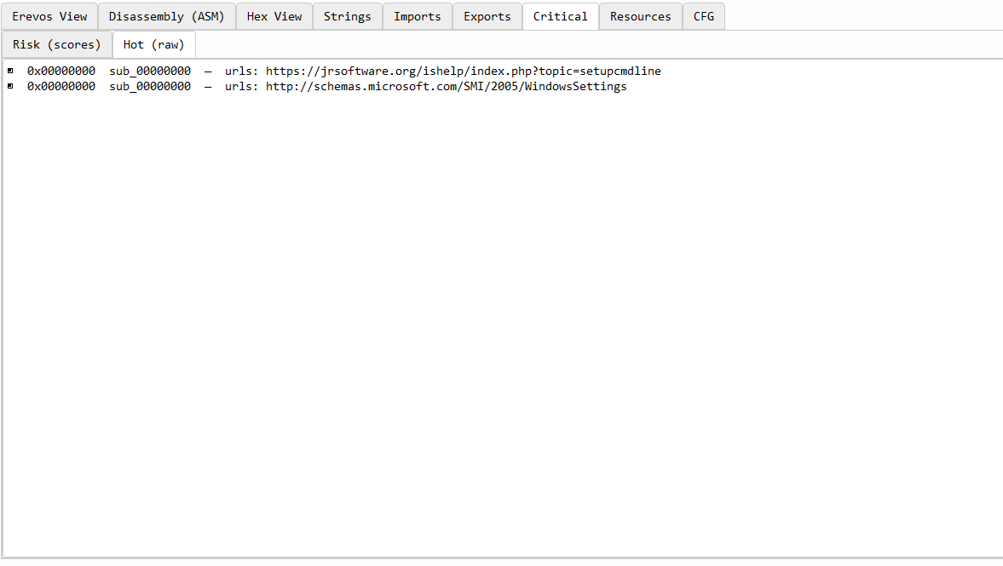The height and width of the screenshot is (566, 1003).
Task: Switch to the Risk (scores) sub-tab
Action: point(57,44)
